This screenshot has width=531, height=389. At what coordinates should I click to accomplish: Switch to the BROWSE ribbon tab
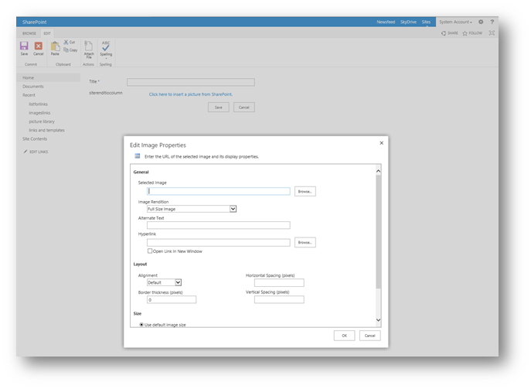tap(29, 33)
